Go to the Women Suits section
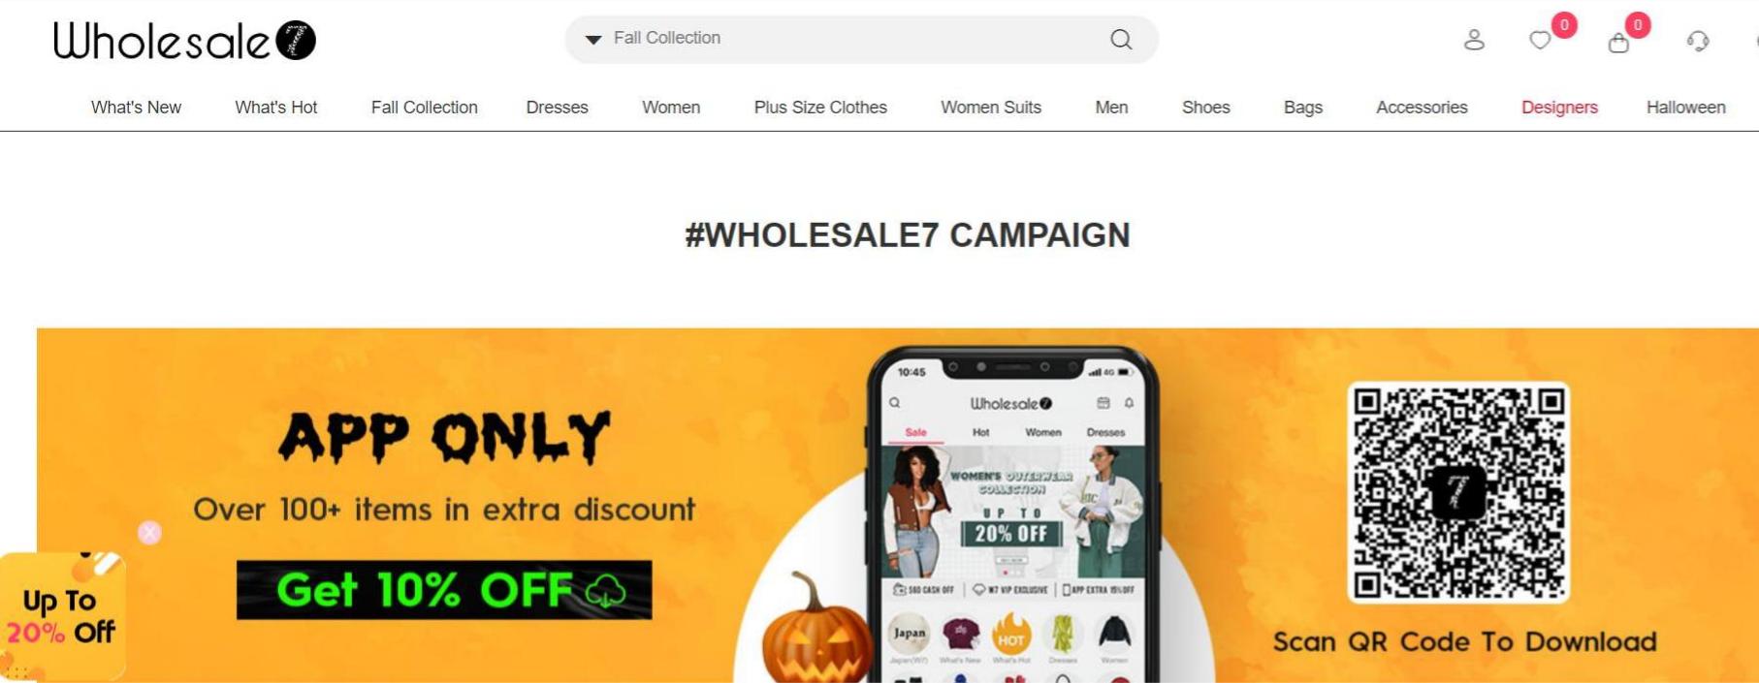The height and width of the screenshot is (683, 1759). pyautogui.click(x=991, y=108)
